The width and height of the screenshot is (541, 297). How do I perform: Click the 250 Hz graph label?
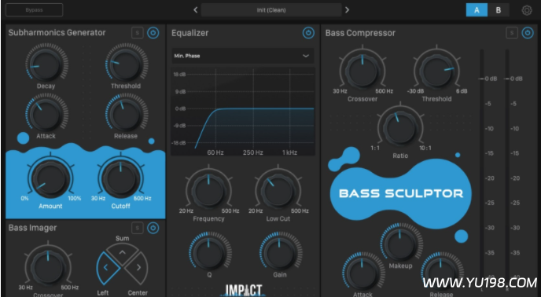(253, 152)
